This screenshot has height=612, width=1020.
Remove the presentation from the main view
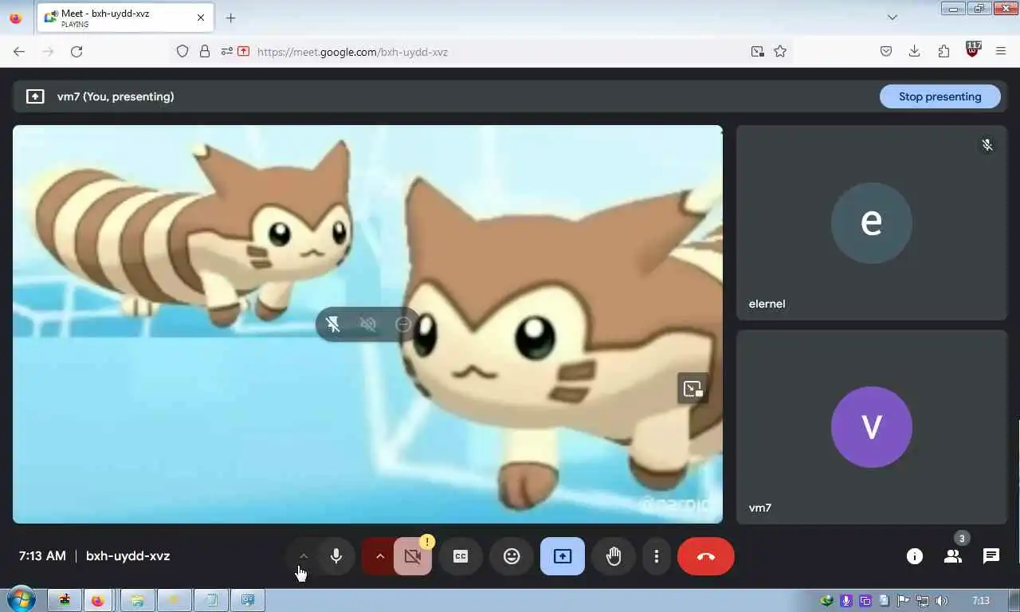click(403, 324)
